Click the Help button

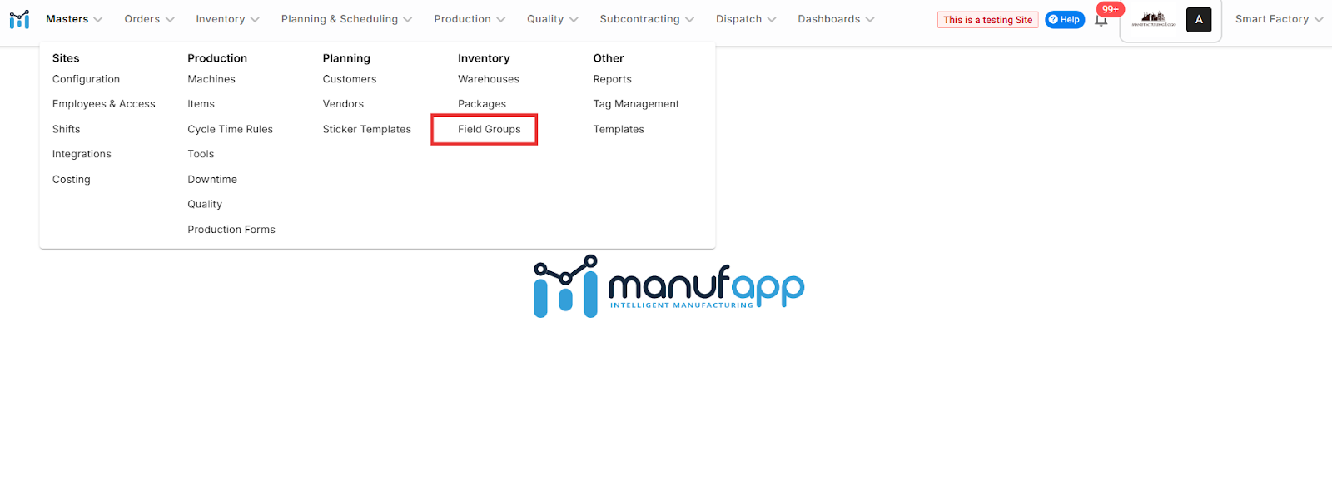pos(1065,20)
